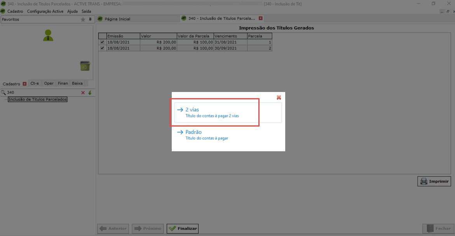Close the print layout popup dialog
Image resolution: width=455 pixels, height=236 pixels.
[279, 97]
